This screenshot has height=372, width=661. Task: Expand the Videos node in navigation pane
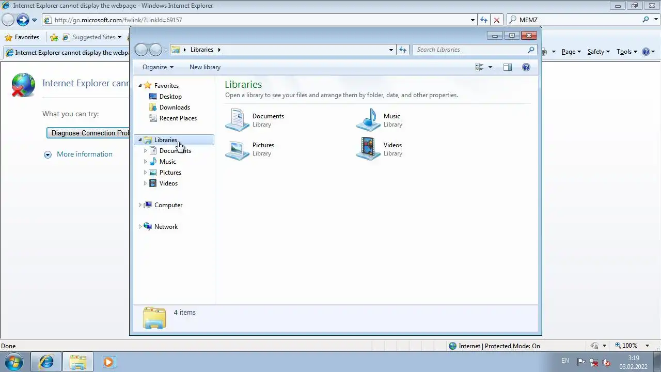145,183
